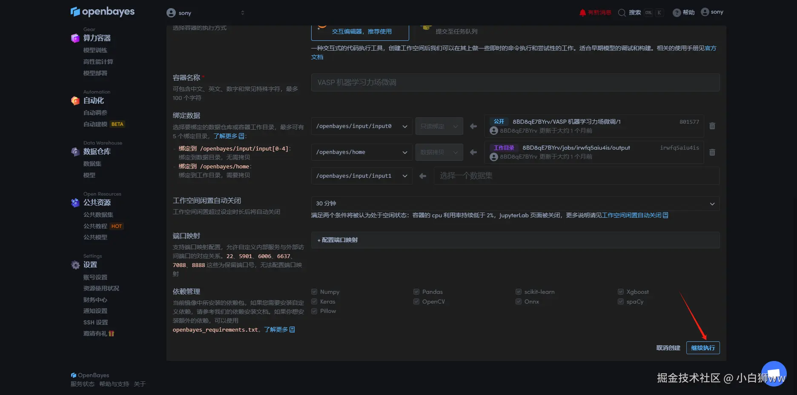Viewport: 797px width, 395px height.
Task: Open the 帮助 help menu
Action: pyautogui.click(x=683, y=12)
